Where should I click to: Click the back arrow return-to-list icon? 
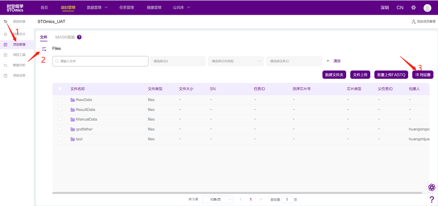[5, 22]
